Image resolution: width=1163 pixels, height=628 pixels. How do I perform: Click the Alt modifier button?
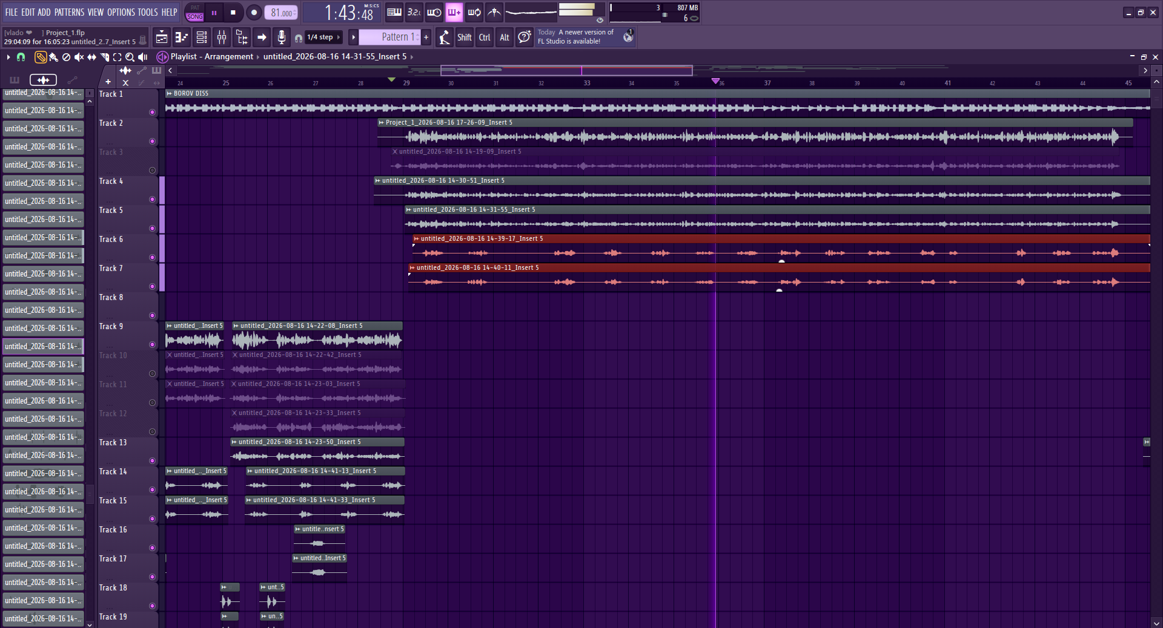coord(505,38)
